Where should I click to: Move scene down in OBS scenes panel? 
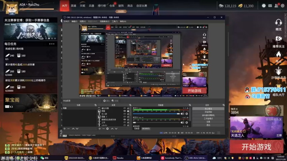[x=77, y=129]
